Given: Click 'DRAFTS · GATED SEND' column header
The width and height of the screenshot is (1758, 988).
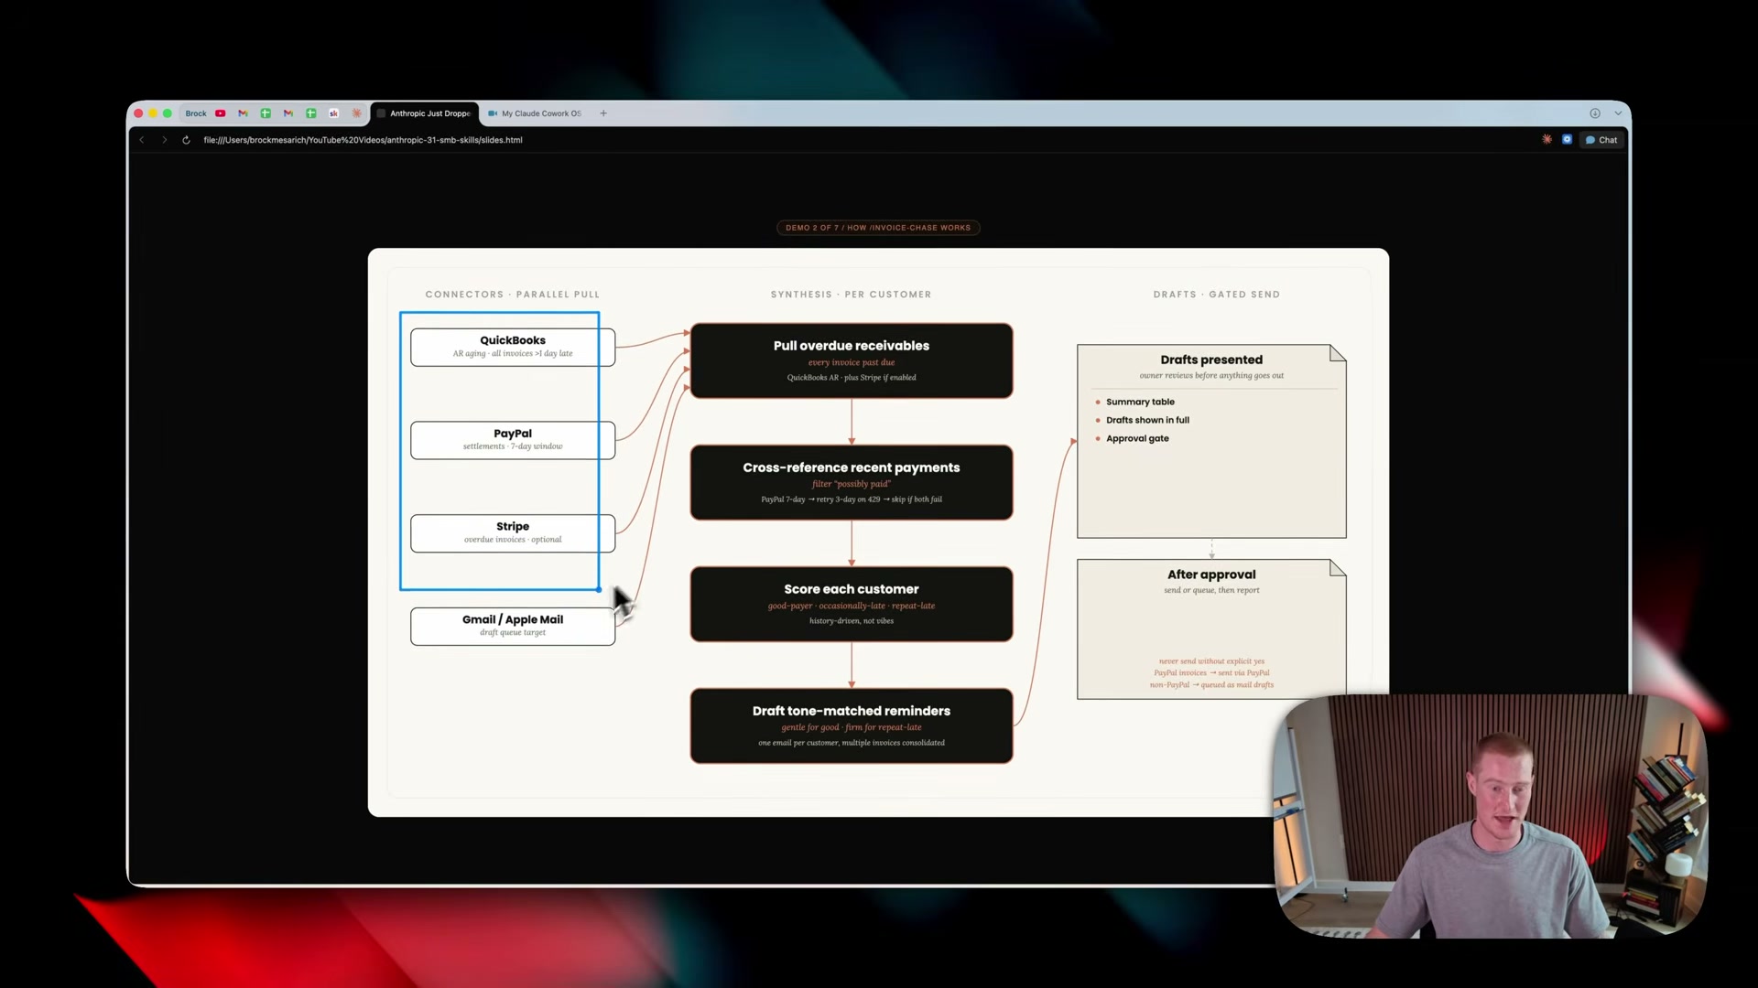Looking at the screenshot, I should point(1217,295).
